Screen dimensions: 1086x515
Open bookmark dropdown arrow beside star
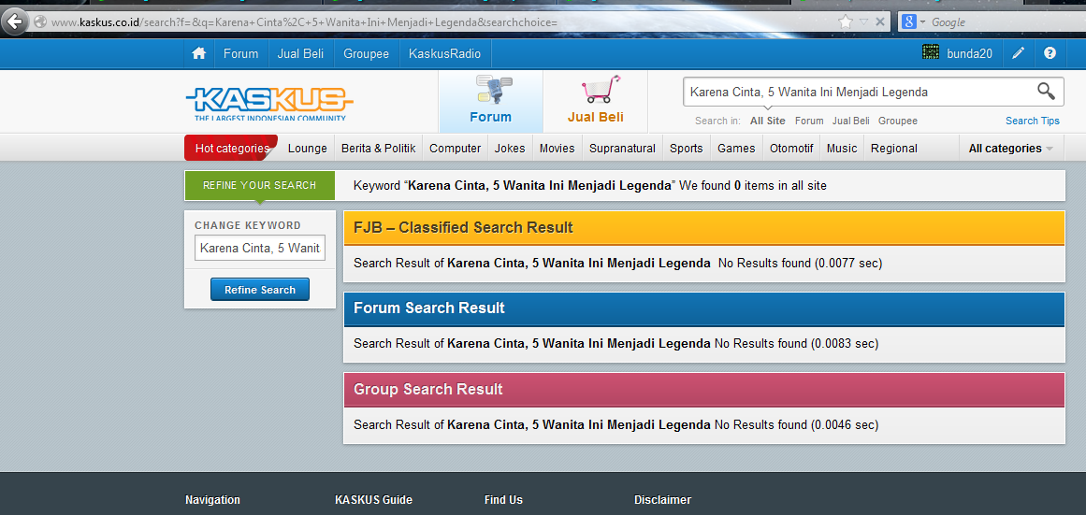863,21
